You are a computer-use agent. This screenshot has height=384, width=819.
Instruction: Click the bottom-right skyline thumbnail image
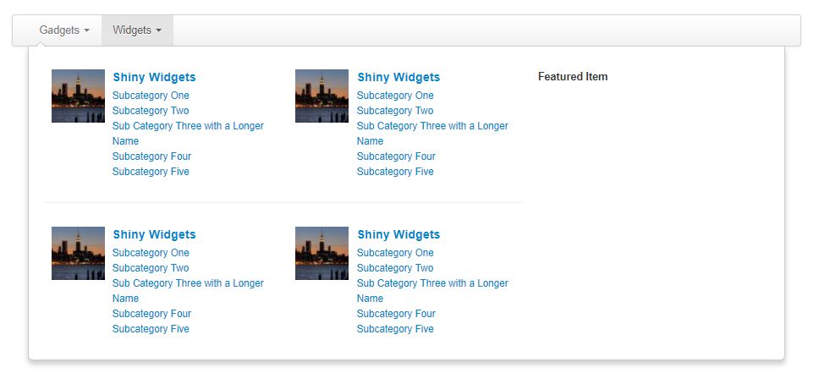pos(322,254)
